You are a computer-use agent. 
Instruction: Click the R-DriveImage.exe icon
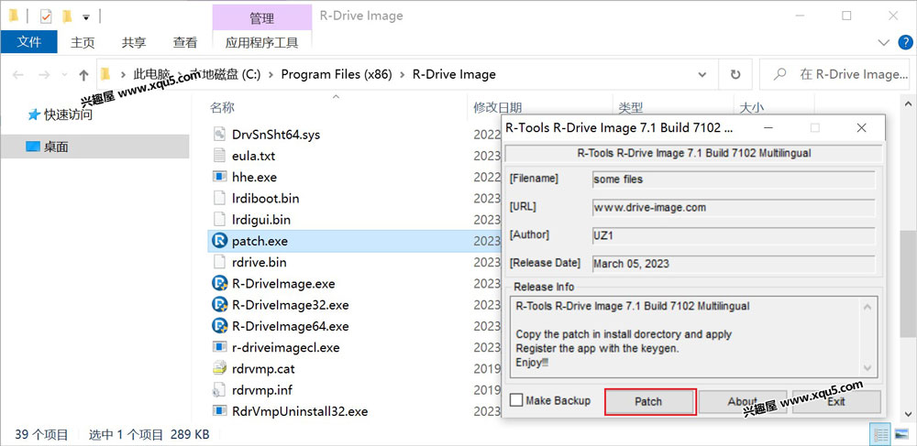(x=219, y=284)
